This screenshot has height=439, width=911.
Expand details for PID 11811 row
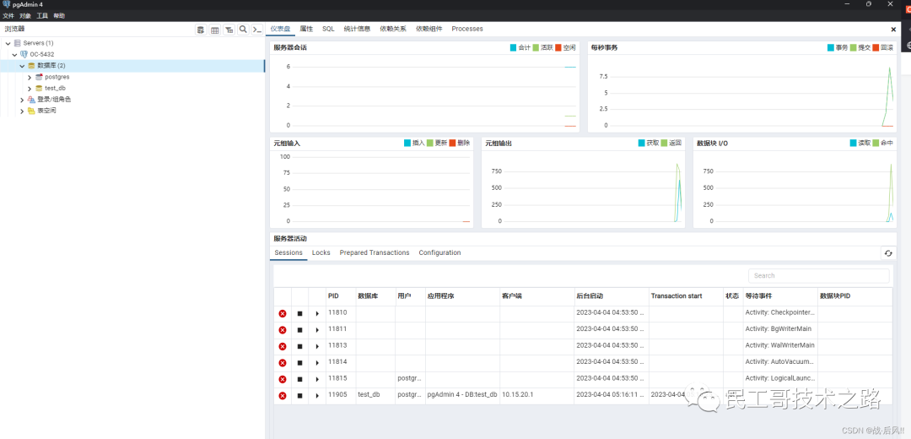click(317, 330)
